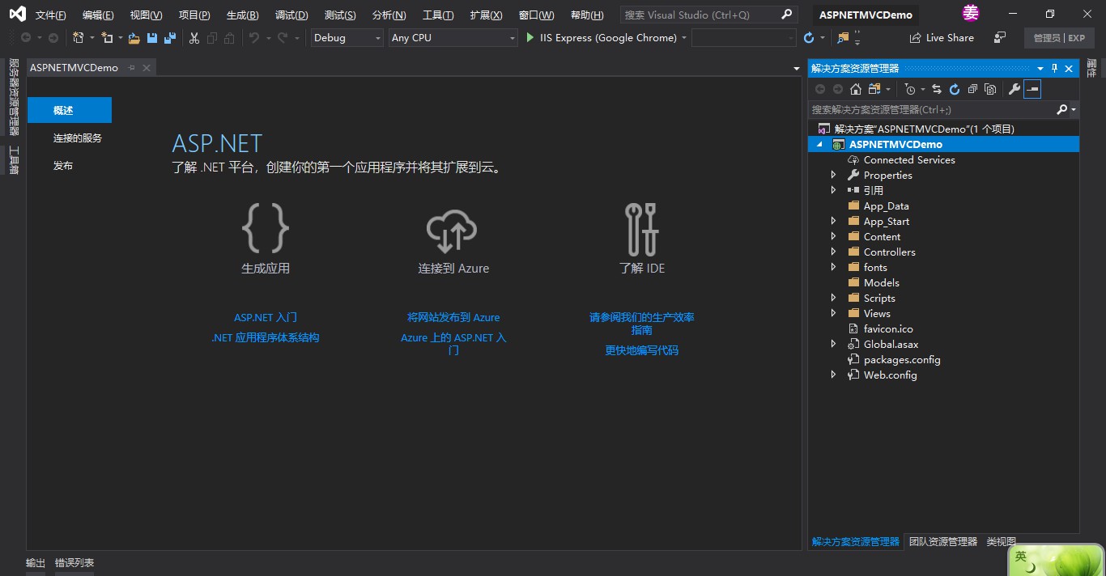This screenshot has height=576, width=1106.
Task: Open the 编辑(E) menu
Action: [98, 15]
